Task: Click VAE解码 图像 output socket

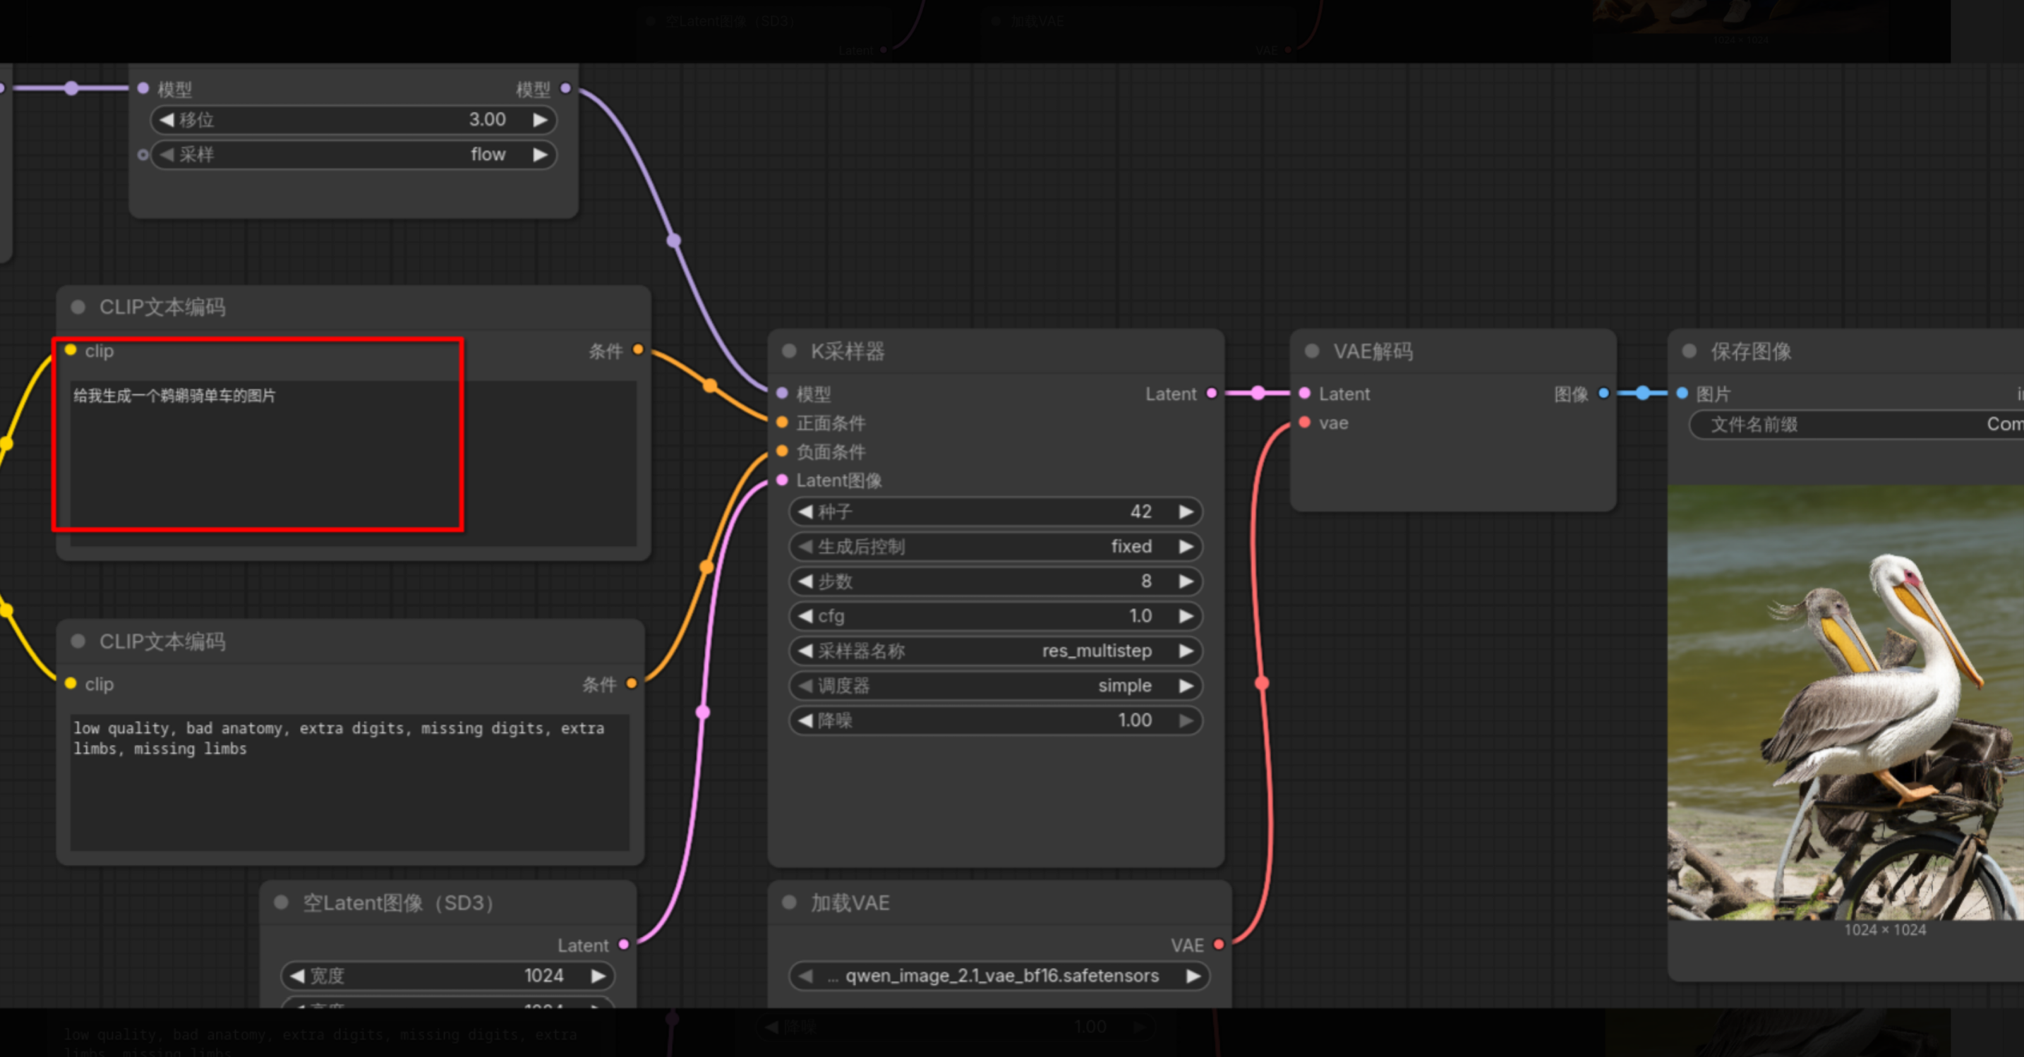Action: (x=1603, y=393)
